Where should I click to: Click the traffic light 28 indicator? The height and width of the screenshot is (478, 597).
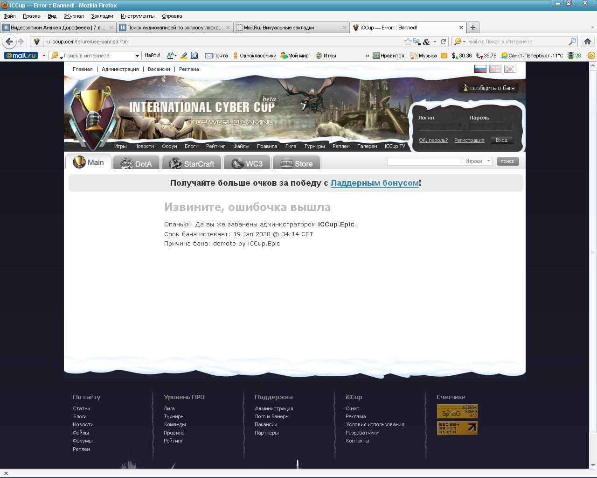pos(574,56)
